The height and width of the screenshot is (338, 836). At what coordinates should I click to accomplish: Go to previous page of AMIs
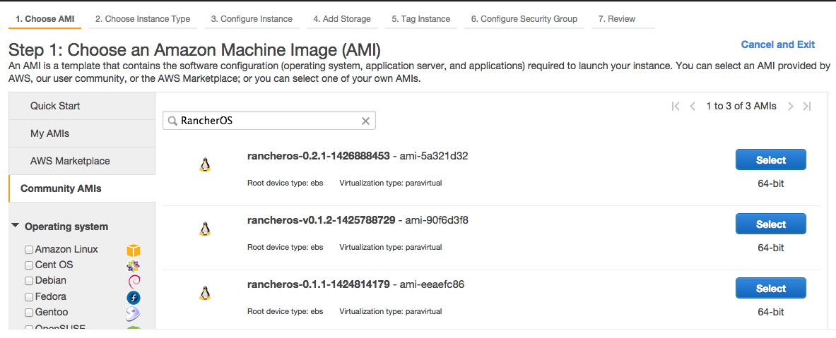click(x=693, y=106)
